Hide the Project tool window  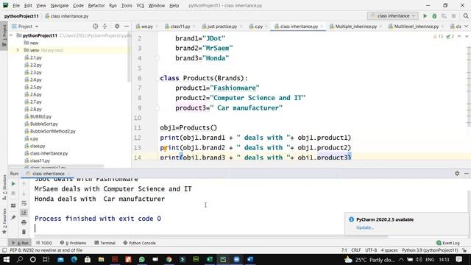coord(127,26)
